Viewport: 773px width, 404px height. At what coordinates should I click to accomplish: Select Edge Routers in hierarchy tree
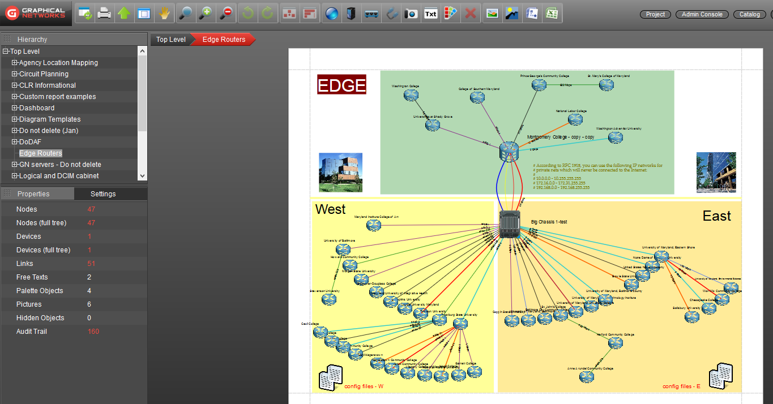coord(41,153)
